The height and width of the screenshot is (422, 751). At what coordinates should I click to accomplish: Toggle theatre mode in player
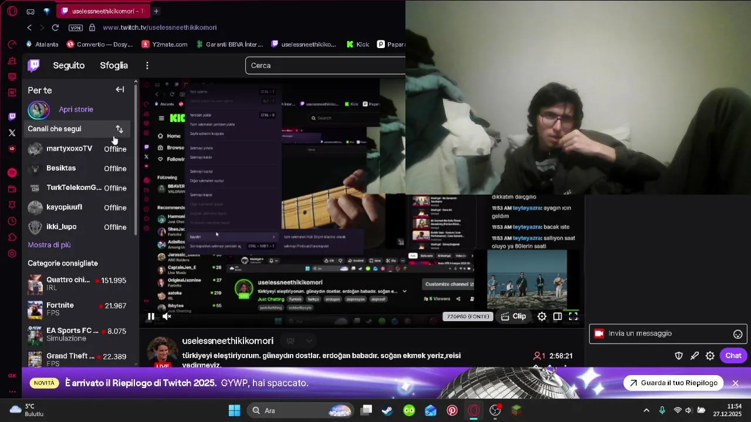[x=557, y=316]
